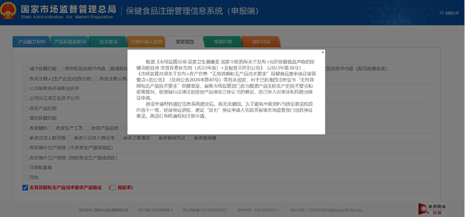The height and width of the screenshot is (217, 465).
Task: Check the 更改食用量 checkbox
Action: point(190,138)
